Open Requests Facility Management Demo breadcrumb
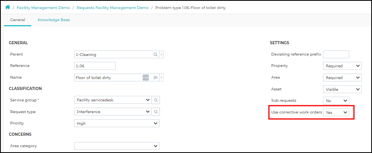This screenshot has height=153, width=372. coord(113,7)
